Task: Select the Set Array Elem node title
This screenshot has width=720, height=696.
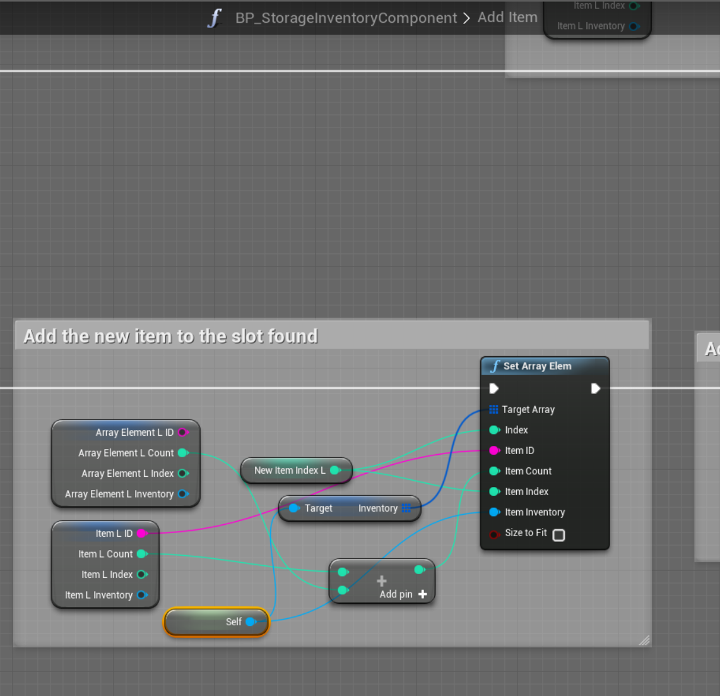Action: pos(537,366)
